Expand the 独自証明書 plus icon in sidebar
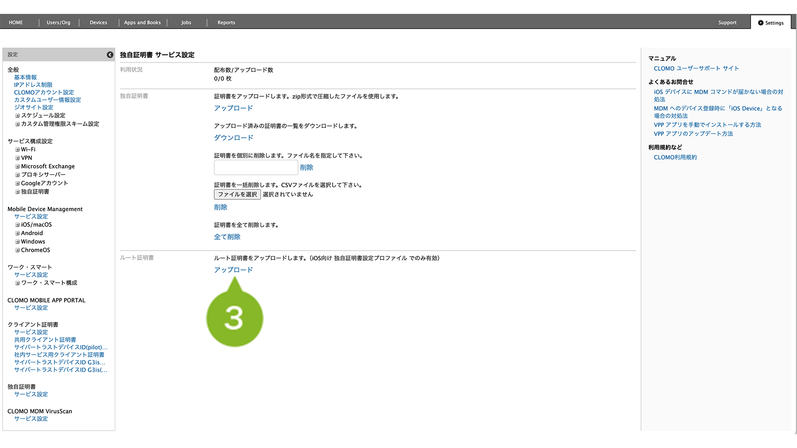 click(17, 192)
